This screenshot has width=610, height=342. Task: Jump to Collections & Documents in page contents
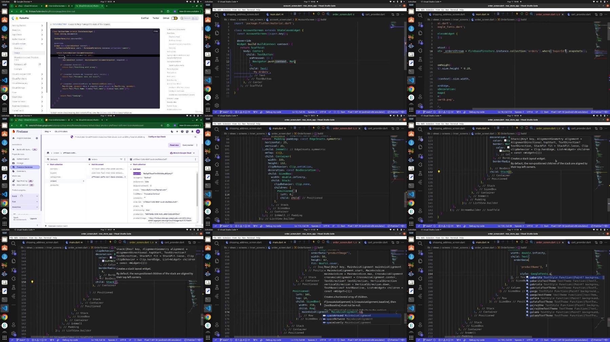click(x=176, y=29)
